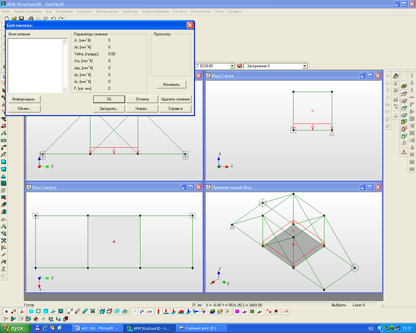Image resolution: width=416 pixels, height=333 pixels.
Task: Open the Проектирование menu
Action: point(155,11)
